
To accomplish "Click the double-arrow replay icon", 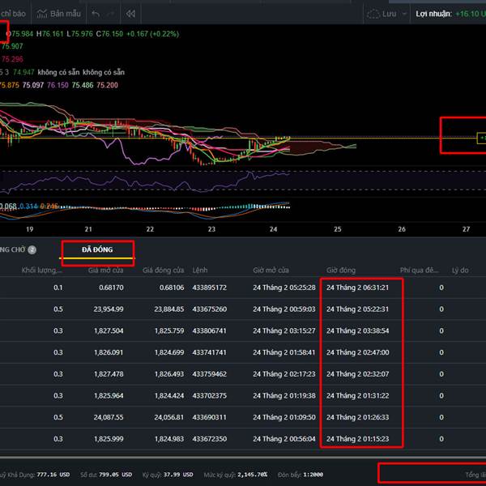I will 130,14.
